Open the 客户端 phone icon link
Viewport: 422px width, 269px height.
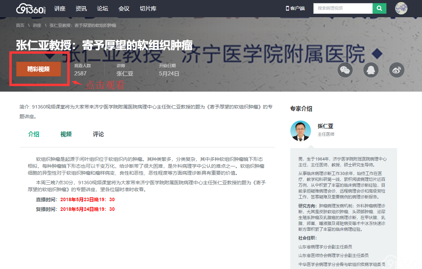click(x=295, y=8)
